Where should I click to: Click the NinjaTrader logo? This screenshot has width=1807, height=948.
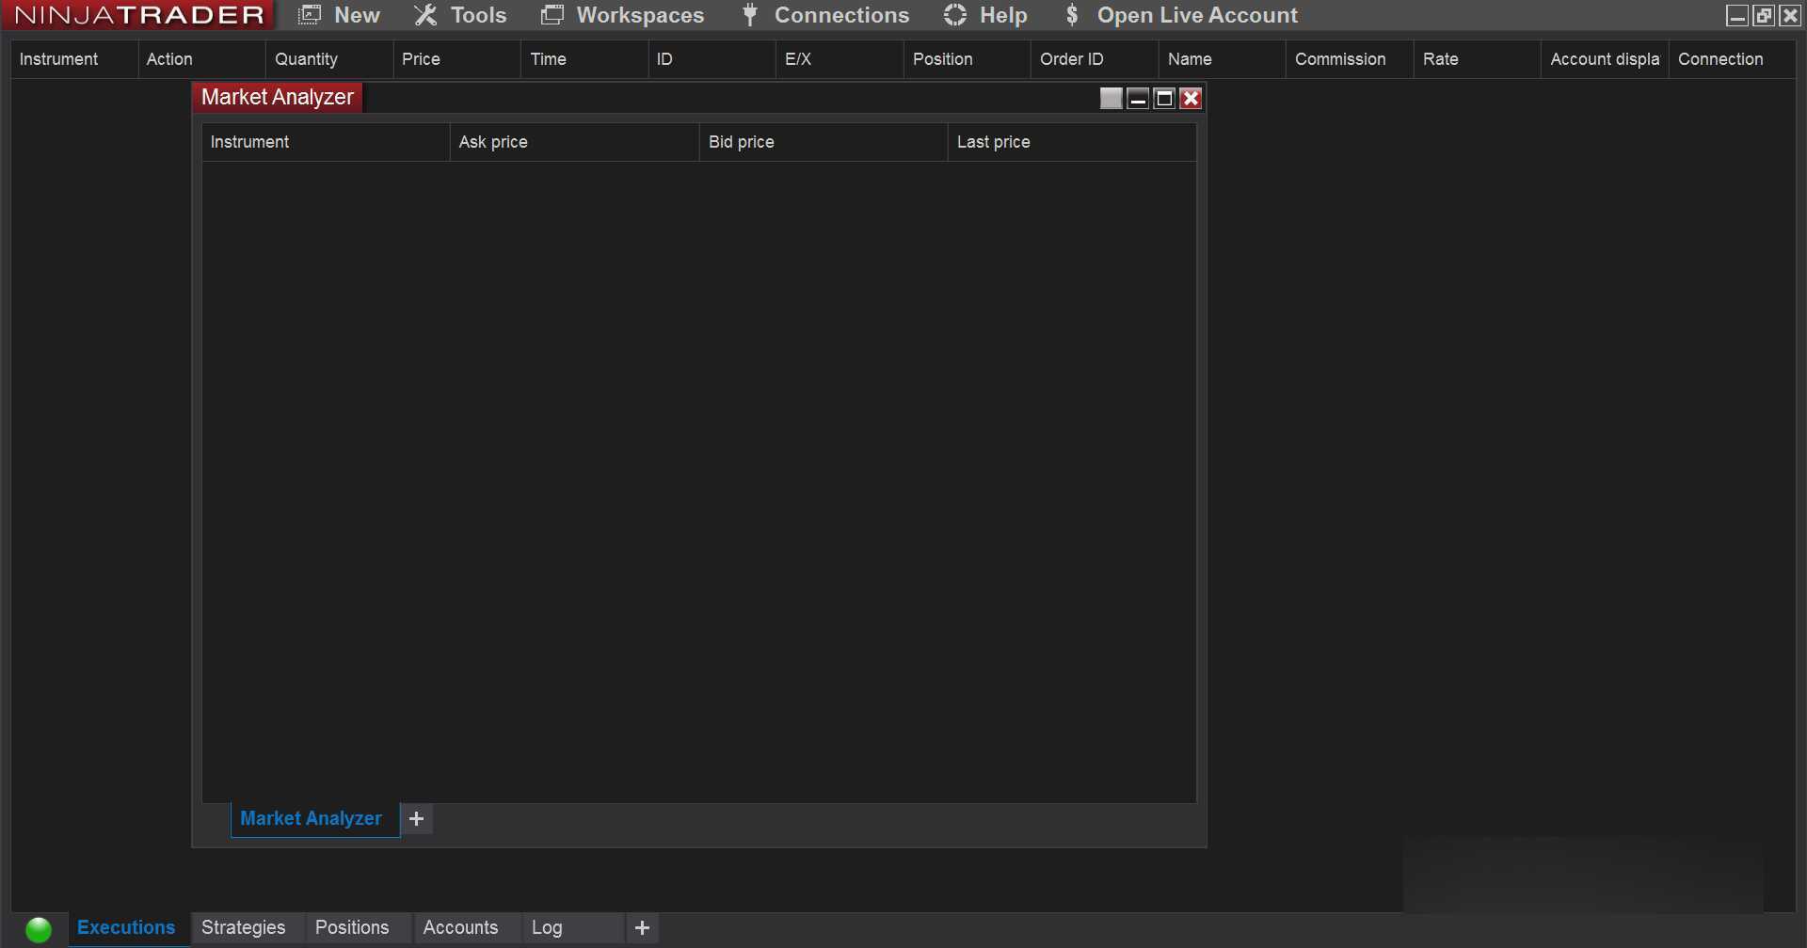[139, 15]
